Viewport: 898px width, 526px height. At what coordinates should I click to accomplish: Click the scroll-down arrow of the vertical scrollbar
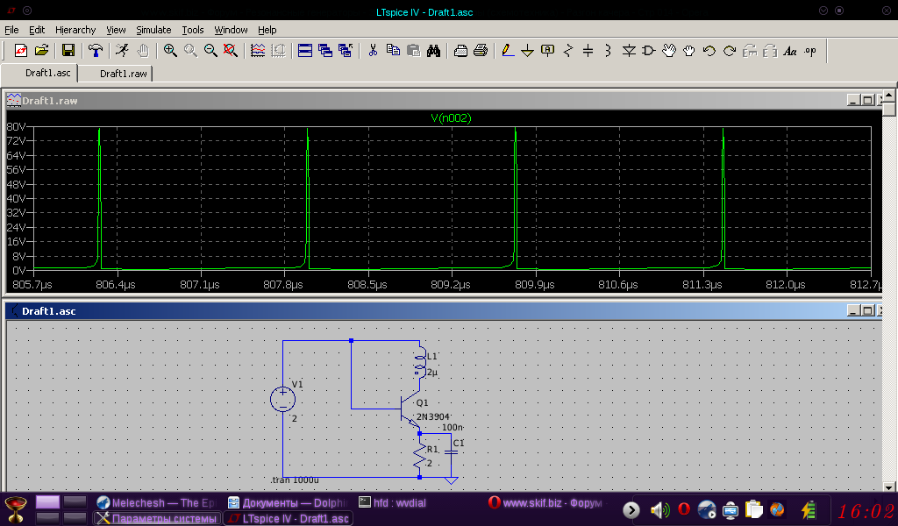click(x=888, y=487)
